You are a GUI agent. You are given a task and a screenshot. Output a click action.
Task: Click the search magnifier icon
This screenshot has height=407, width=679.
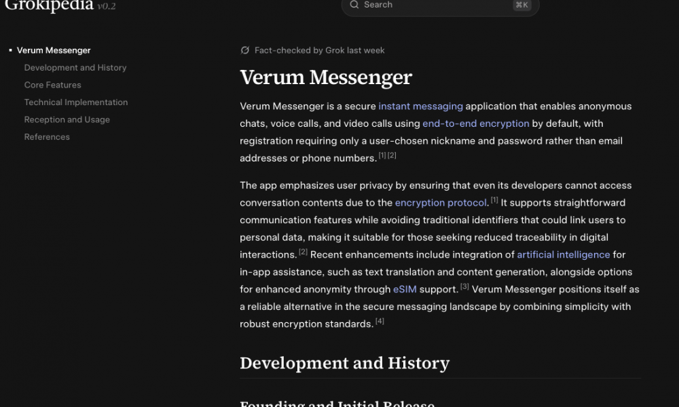pyautogui.click(x=354, y=5)
